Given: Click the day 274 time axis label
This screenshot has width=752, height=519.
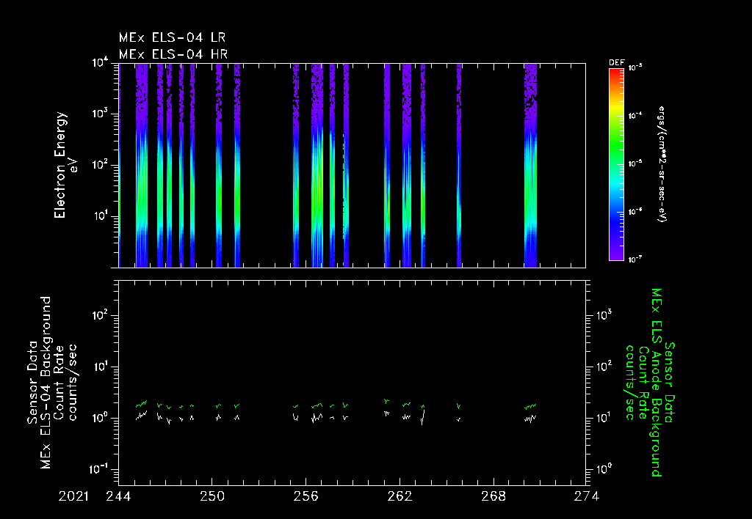Looking at the screenshot, I should pos(587,496).
